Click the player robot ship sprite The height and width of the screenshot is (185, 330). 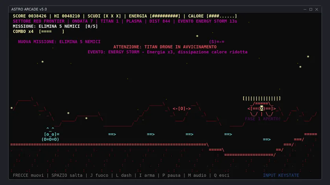point(50,134)
